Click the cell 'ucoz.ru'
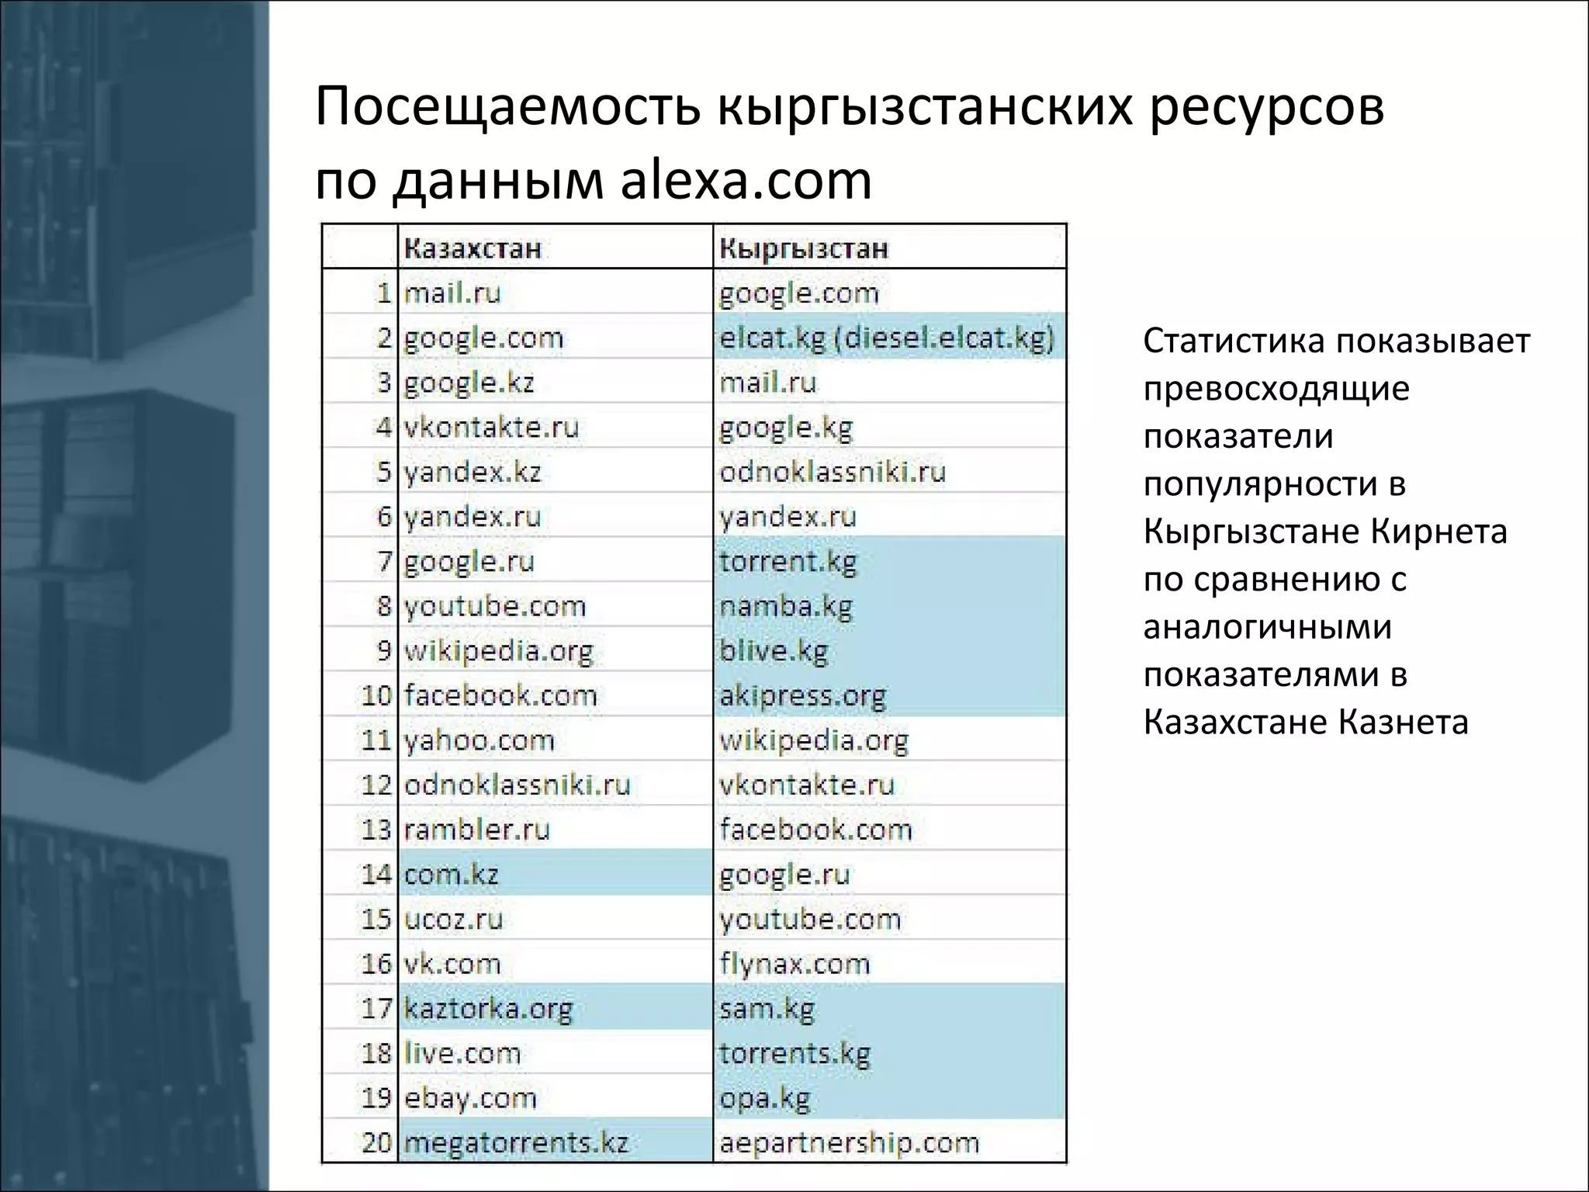 [x=556, y=918]
